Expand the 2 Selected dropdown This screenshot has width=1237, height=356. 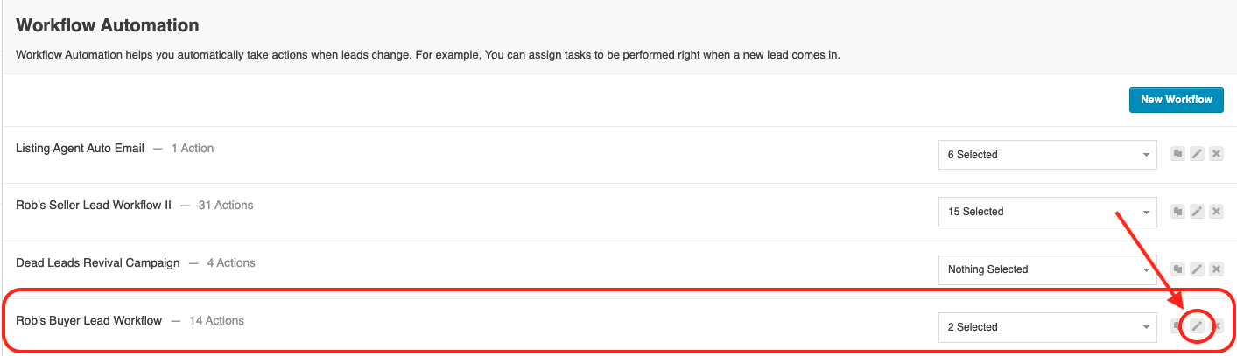pyautogui.click(x=1048, y=327)
